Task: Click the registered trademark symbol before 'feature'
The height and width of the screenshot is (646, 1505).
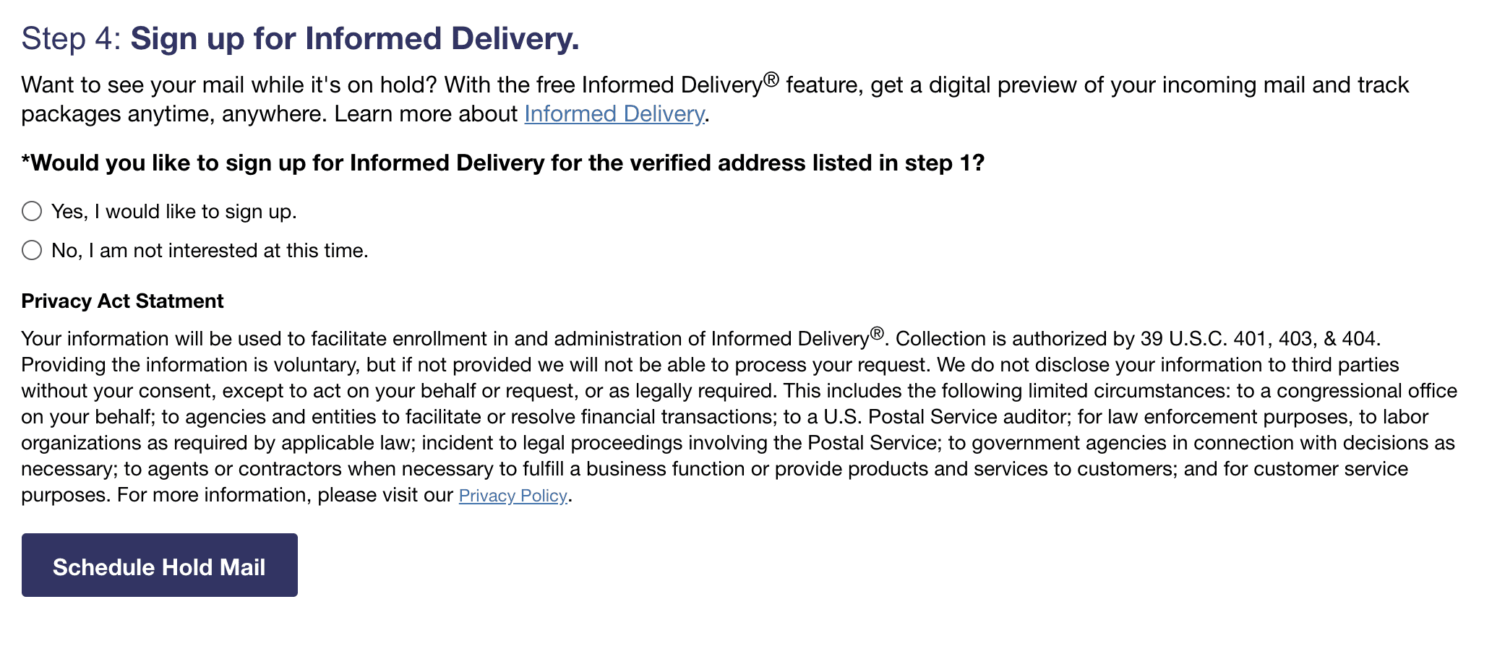Action: 771,79
